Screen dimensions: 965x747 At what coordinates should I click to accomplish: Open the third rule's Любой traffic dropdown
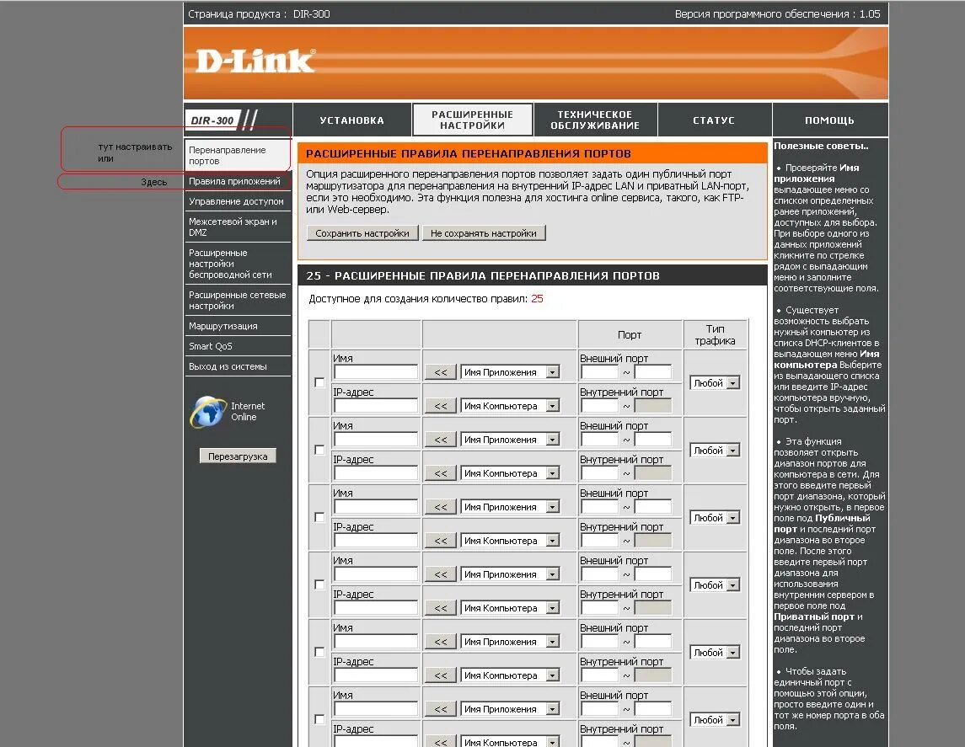[x=715, y=518]
